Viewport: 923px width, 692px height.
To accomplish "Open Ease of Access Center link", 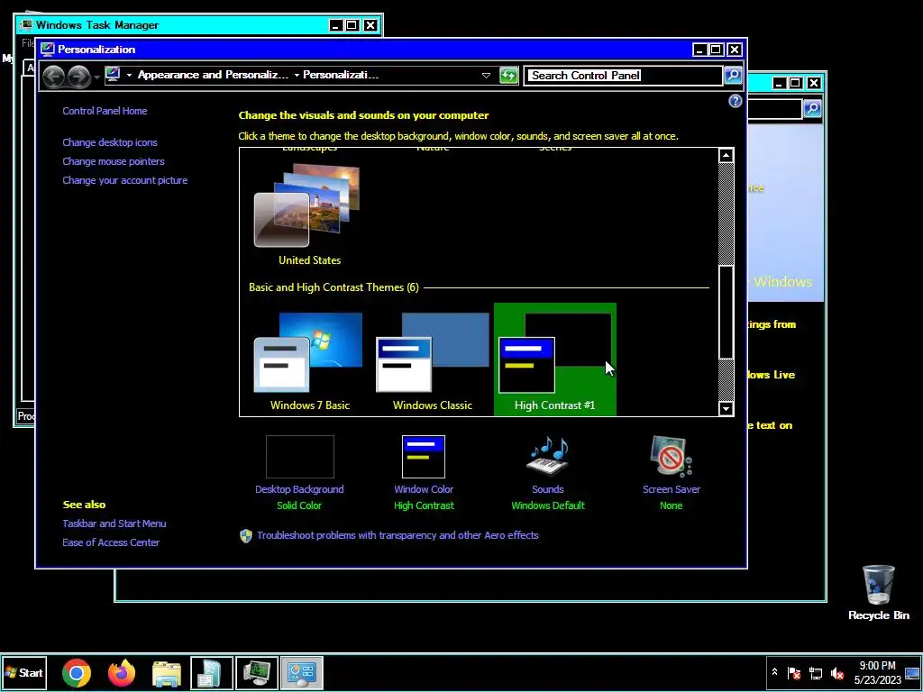I will [111, 542].
